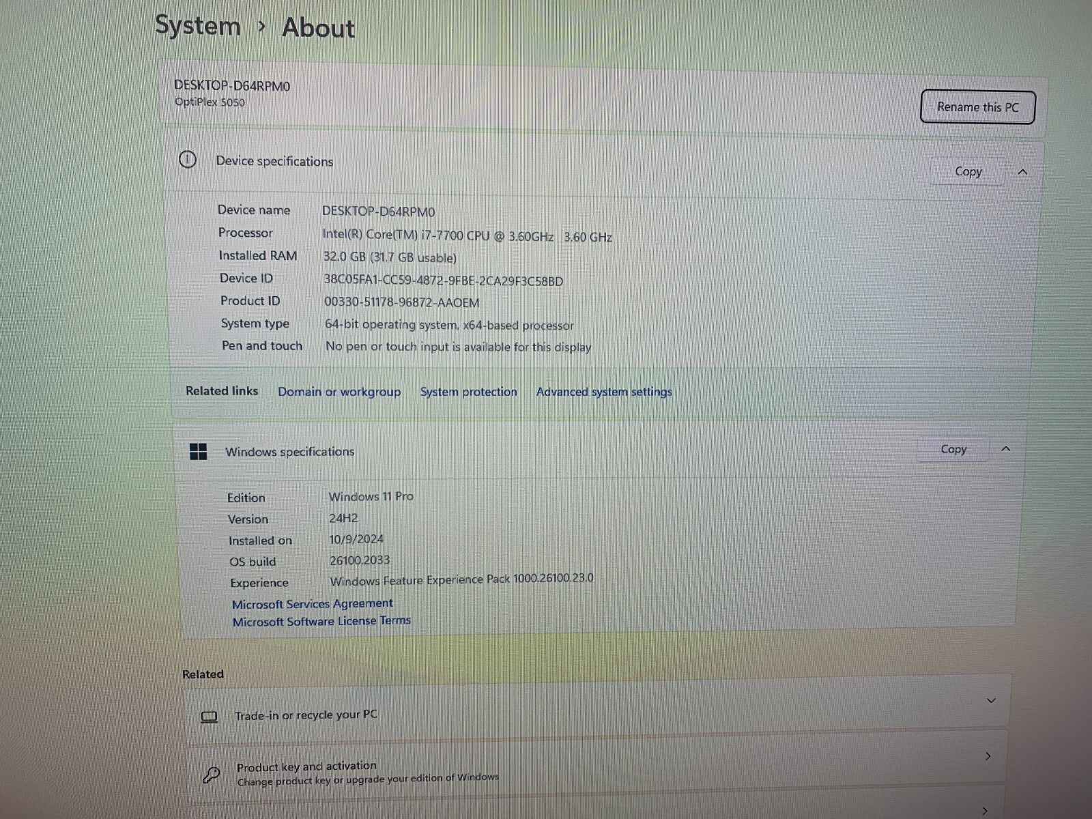1092x819 pixels.
Task: Collapse the Windows specifications section
Action: [x=1006, y=448]
